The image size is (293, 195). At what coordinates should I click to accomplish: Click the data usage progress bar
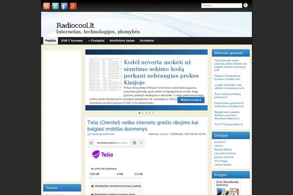116,178
